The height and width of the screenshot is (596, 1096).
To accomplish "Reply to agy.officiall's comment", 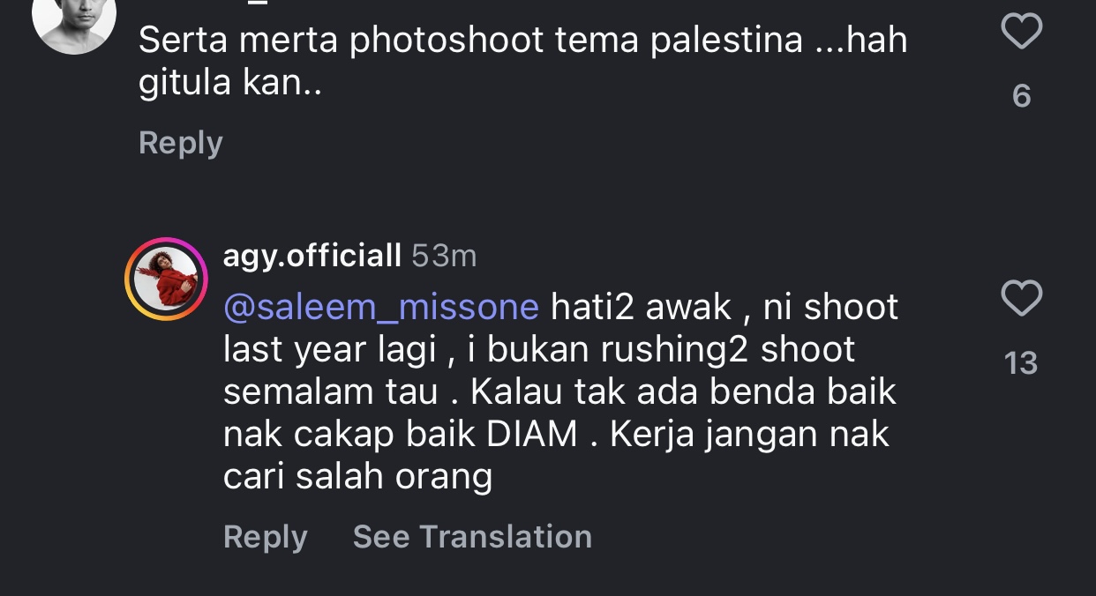I will coord(265,536).
